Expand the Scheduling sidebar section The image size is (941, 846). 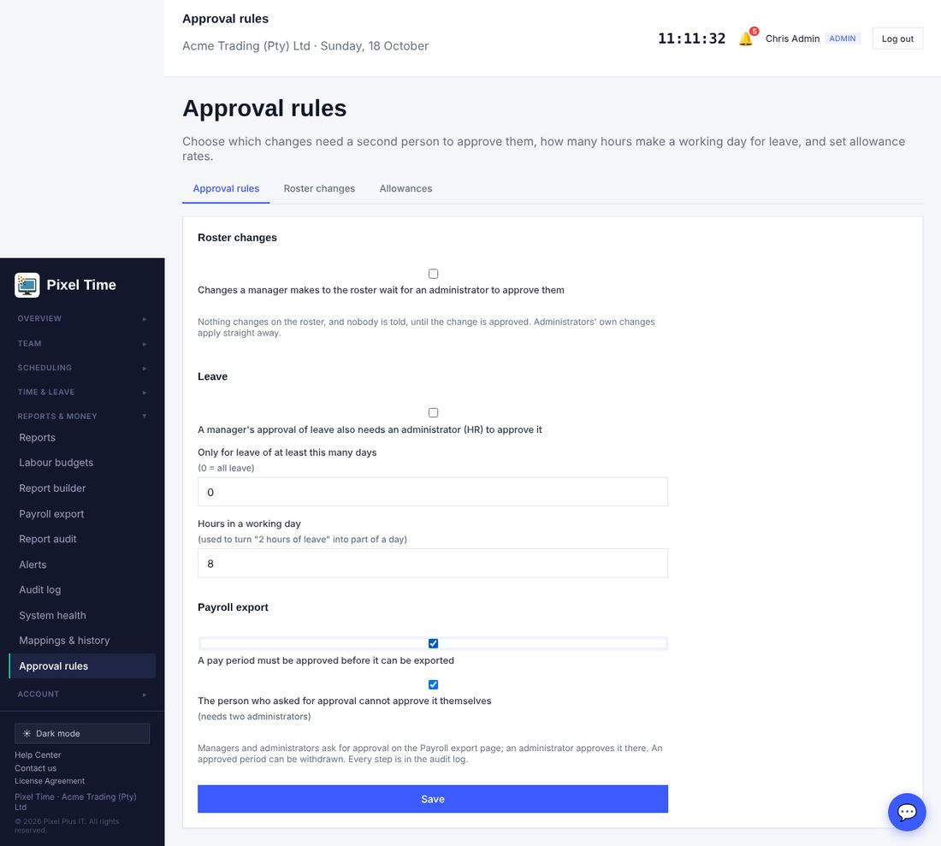coord(82,368)
